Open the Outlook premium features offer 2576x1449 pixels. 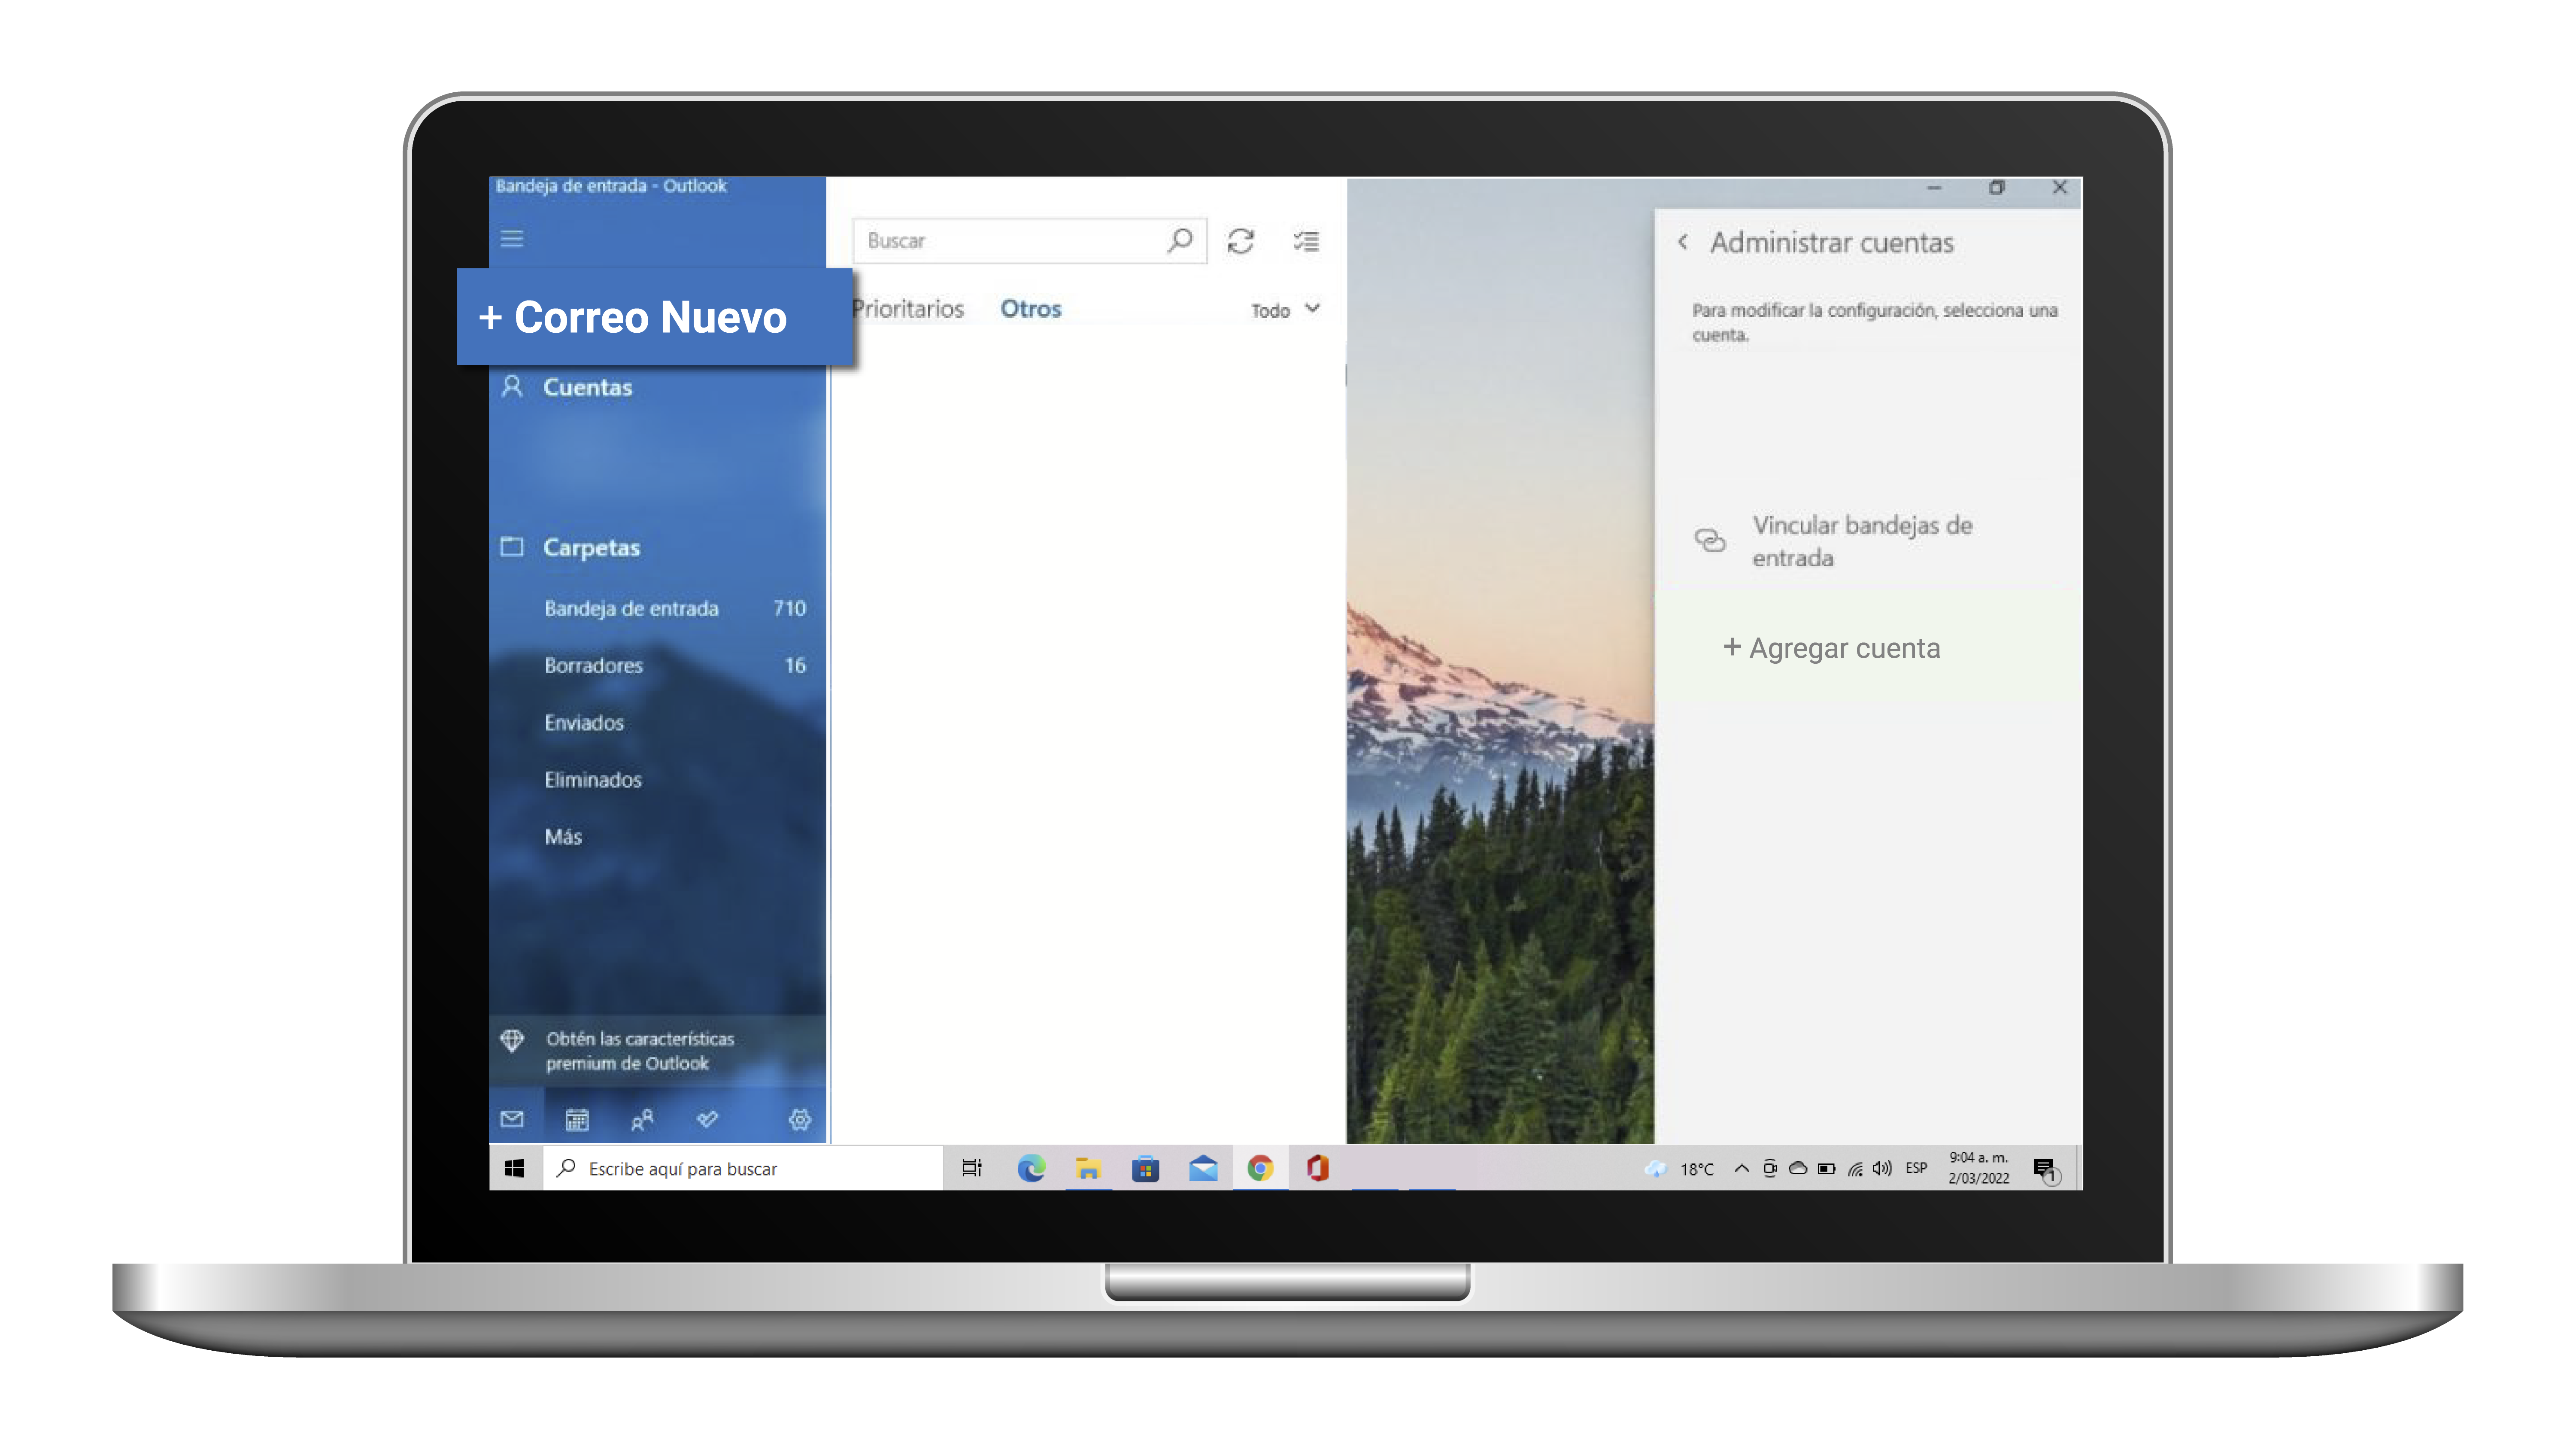[x=657, y=1050]
